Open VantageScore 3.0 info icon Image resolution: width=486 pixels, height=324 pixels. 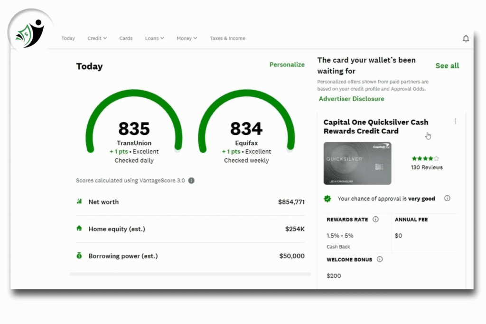coord(191,180)
